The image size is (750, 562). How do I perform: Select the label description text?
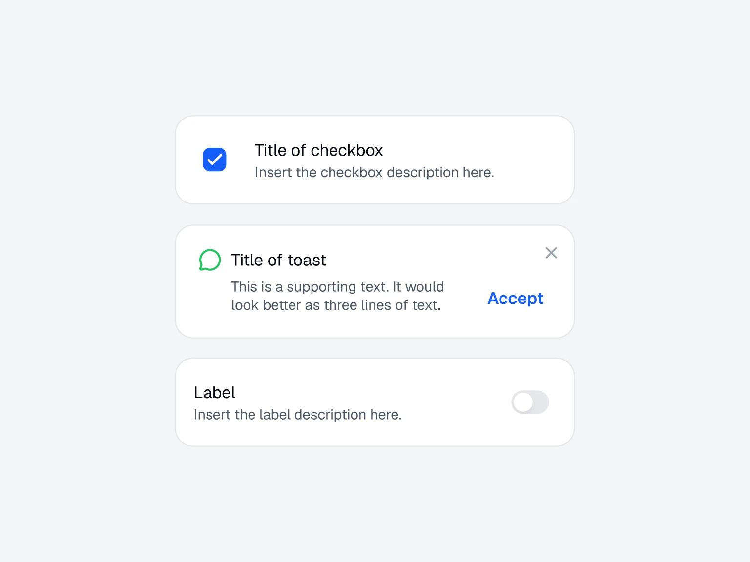298,414
